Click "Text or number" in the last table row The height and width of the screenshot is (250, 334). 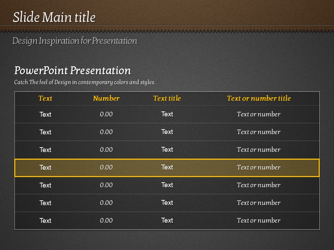(259, 220)
